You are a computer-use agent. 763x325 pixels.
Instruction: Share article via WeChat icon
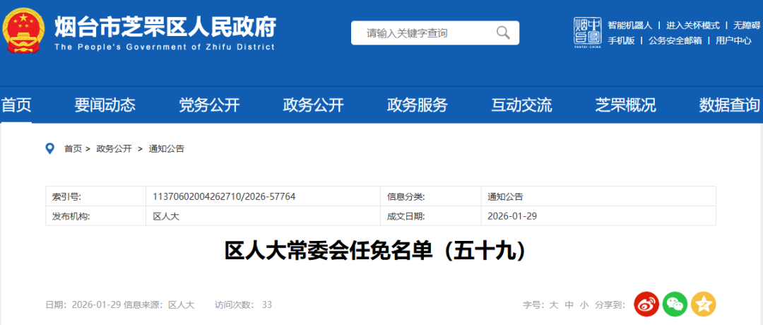[x=675, y=304]
